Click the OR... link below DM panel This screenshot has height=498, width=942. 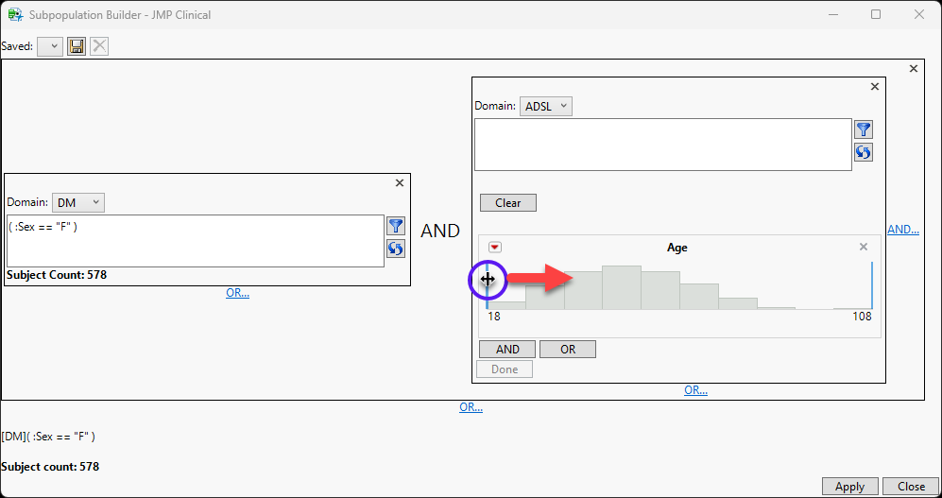(237, 293)
